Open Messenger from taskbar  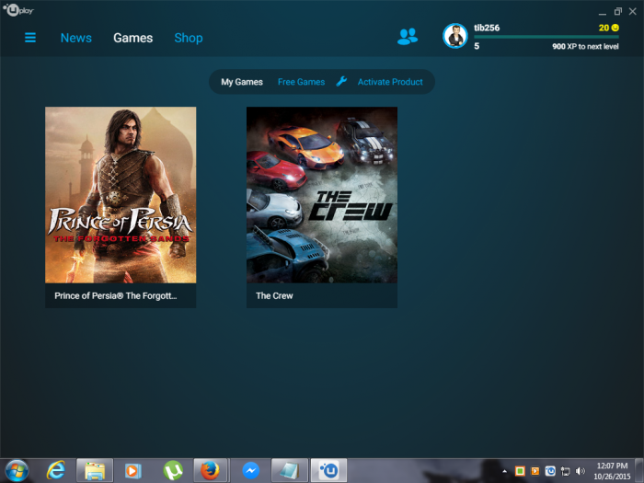(x=250, y=471)
